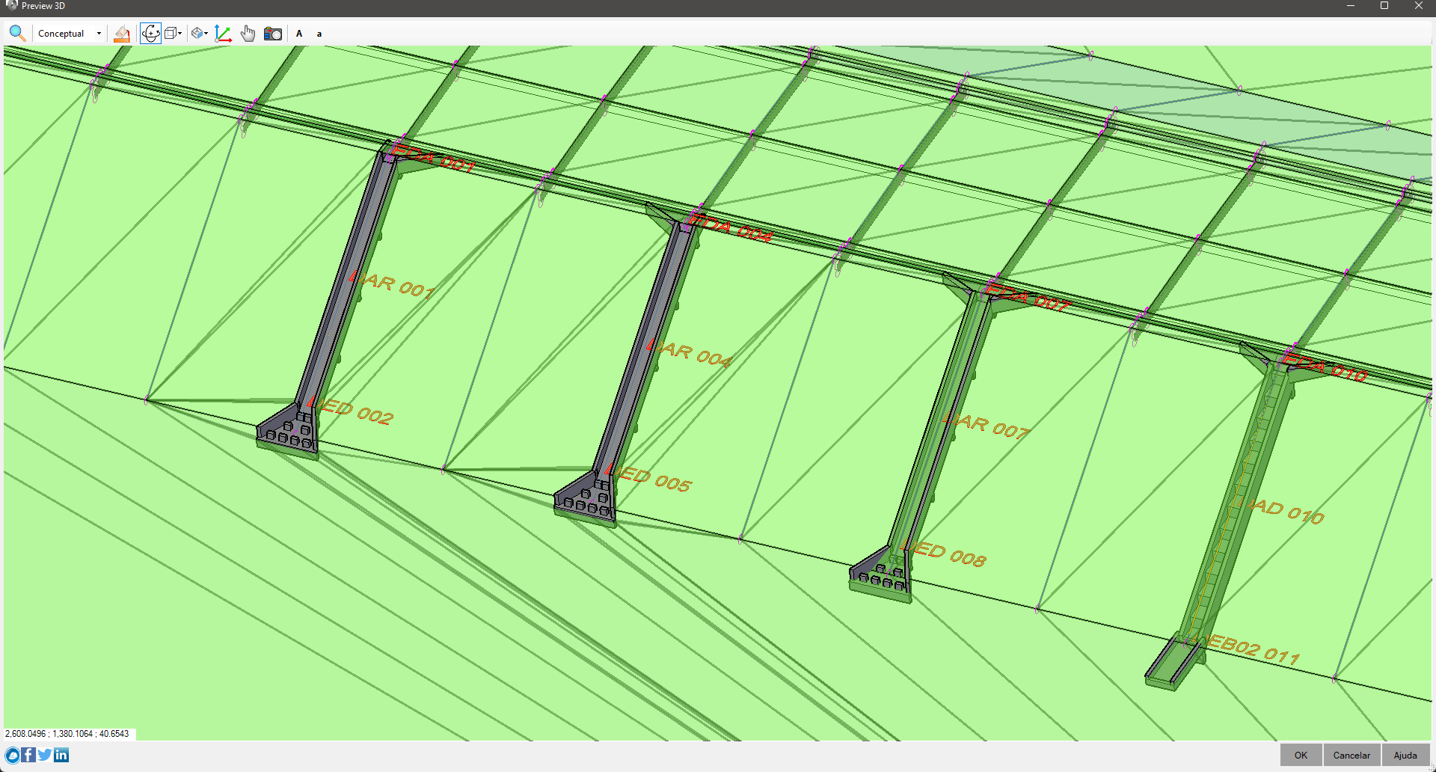Maximize the Preview 3D window
Viewport: 1436px width, 772px height.
coord(1384,6)
